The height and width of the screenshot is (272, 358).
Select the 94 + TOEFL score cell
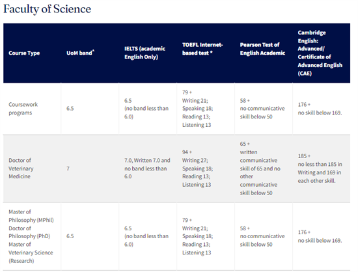pos(197,169)
